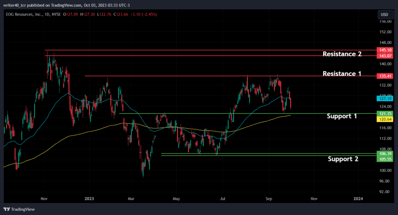This screenshot has width=398, height=215.
Task: Select the 145.10 red price label
Action: click(385, 50)
